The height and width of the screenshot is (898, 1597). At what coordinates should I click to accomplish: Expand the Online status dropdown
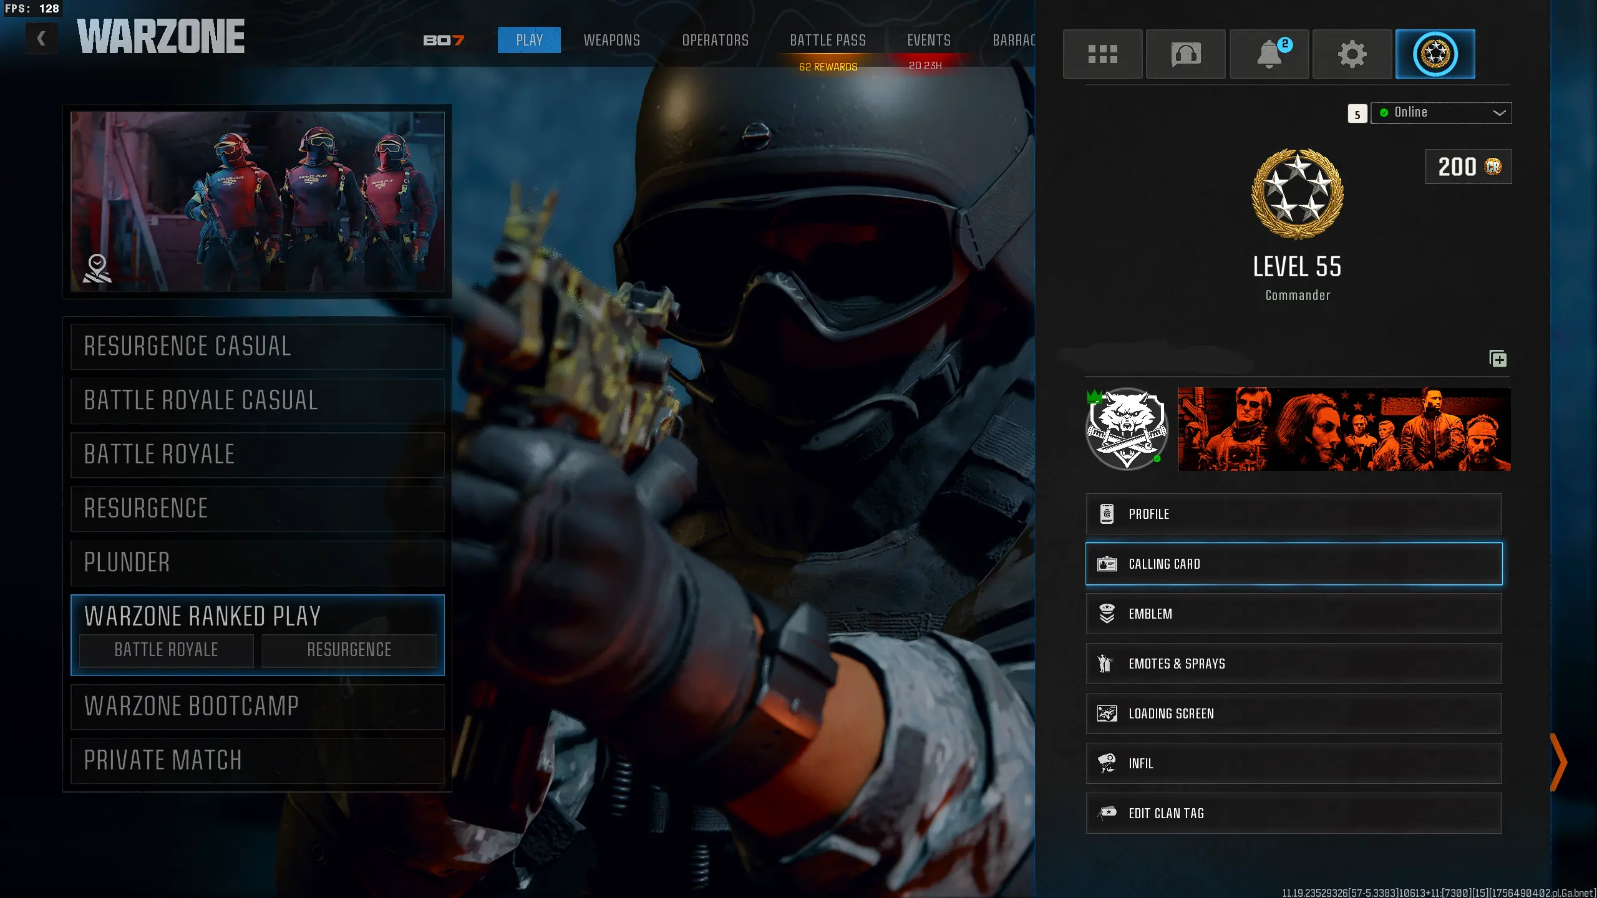pos(1441,113)
